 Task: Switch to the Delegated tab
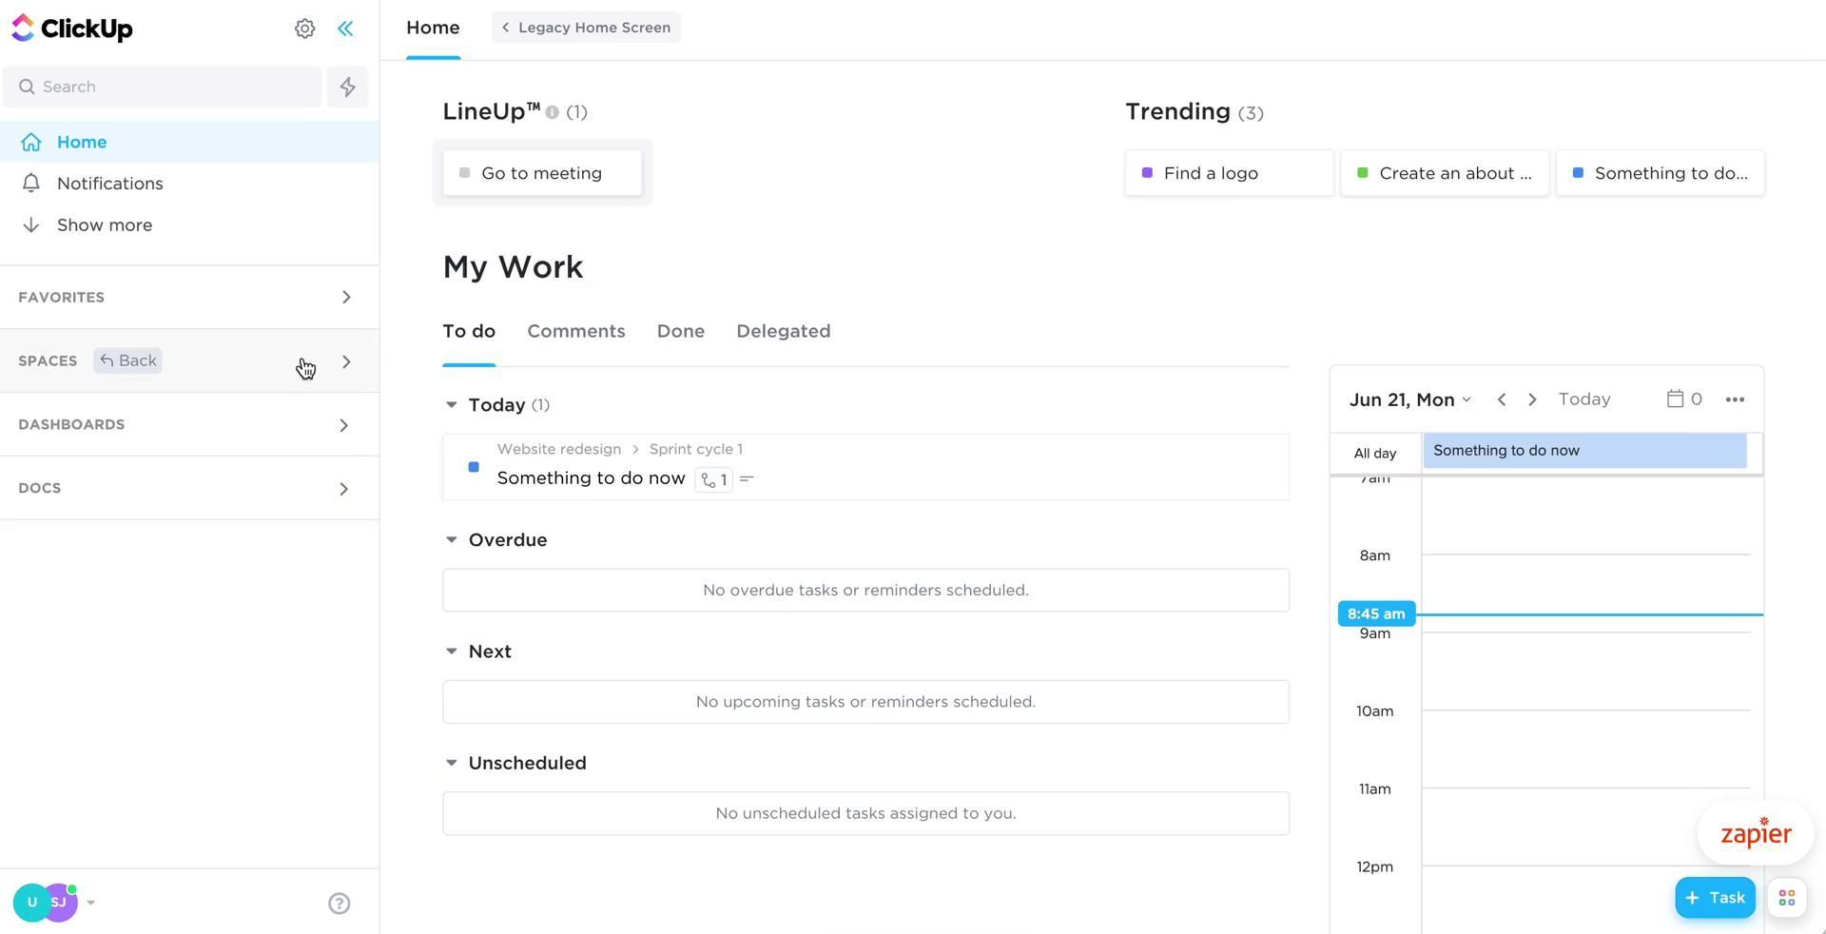(x=783, y=331)
